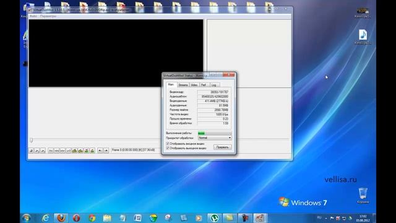
Task: Jump to the end of the video
Action: (x=69, y=151)
